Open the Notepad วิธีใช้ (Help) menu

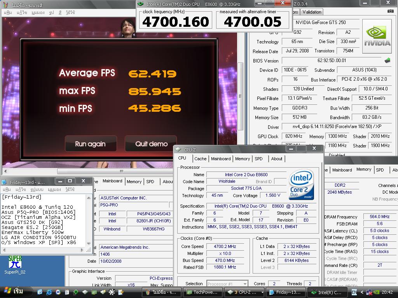tap(70, 189)
